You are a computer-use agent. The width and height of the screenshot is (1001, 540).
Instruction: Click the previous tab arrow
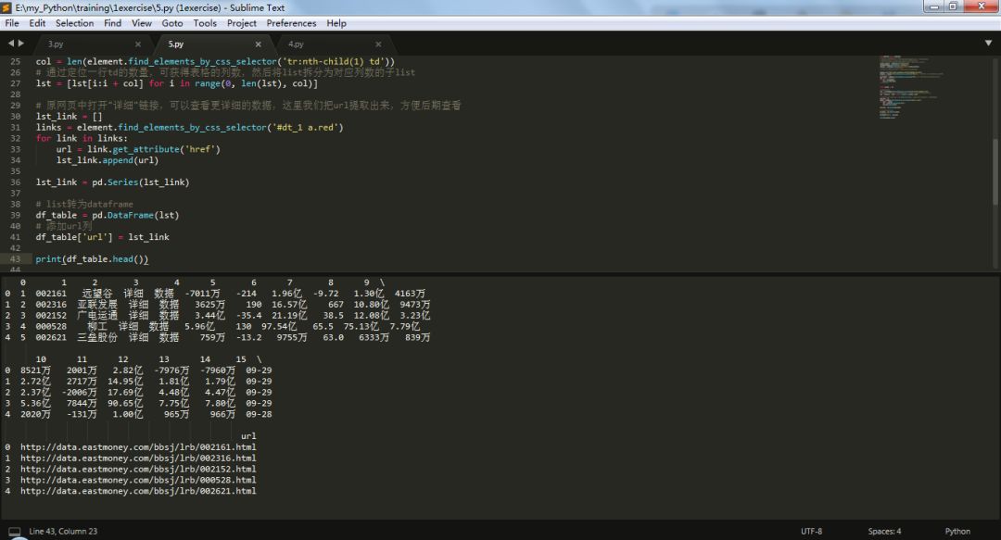11,44
